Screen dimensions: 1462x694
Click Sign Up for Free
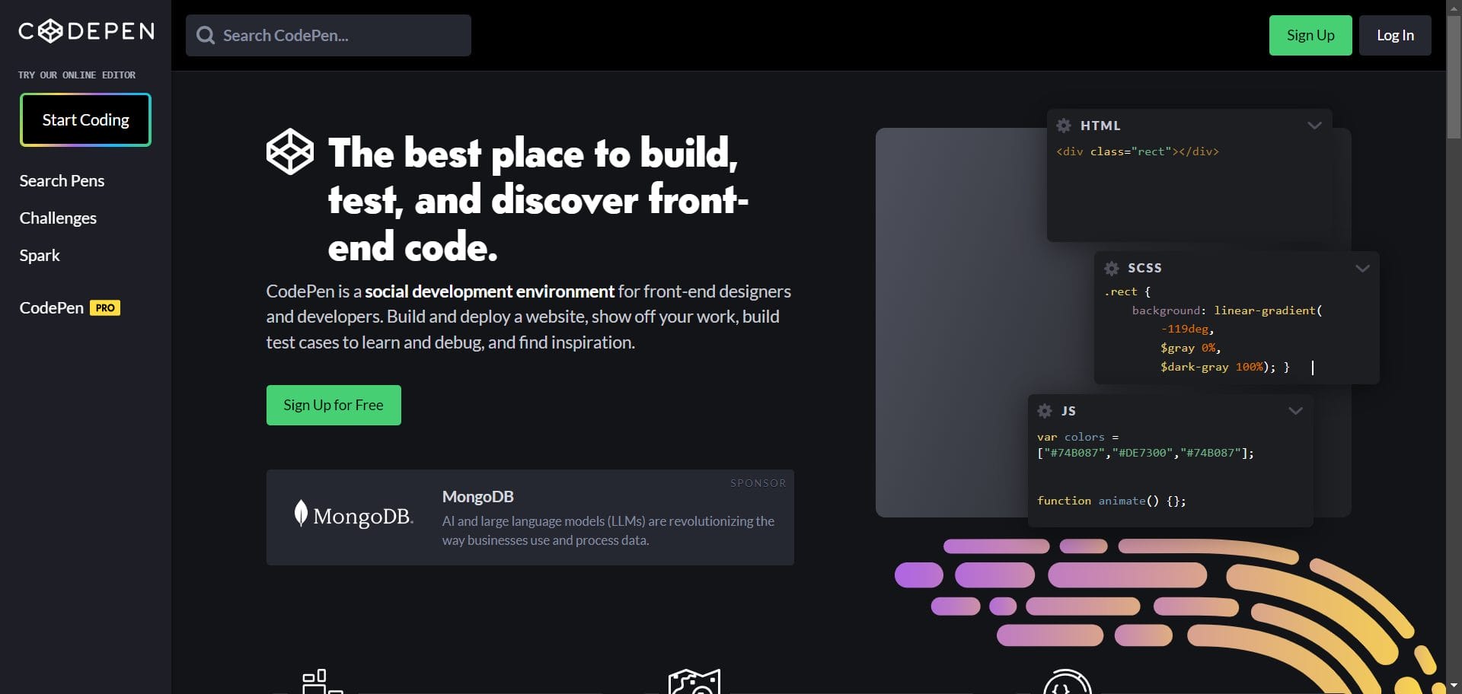(333, 405)
